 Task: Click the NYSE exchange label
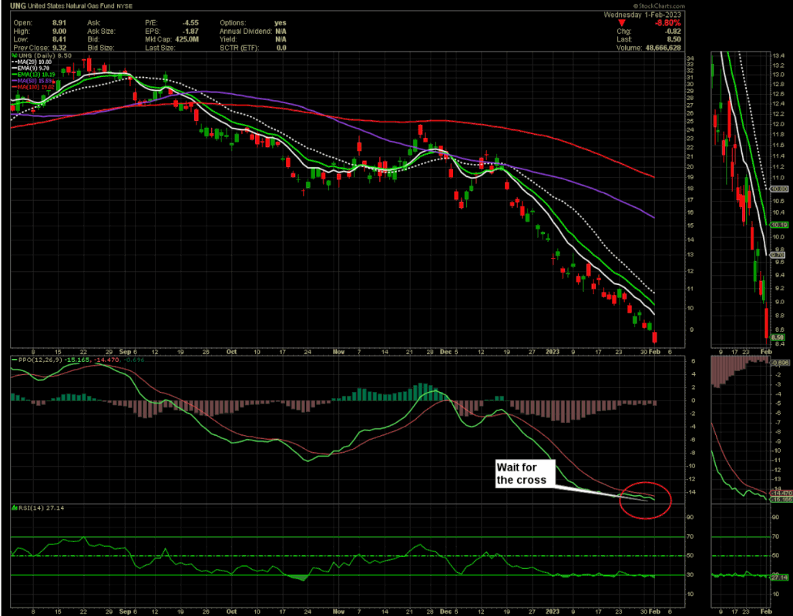click(123, 6)
